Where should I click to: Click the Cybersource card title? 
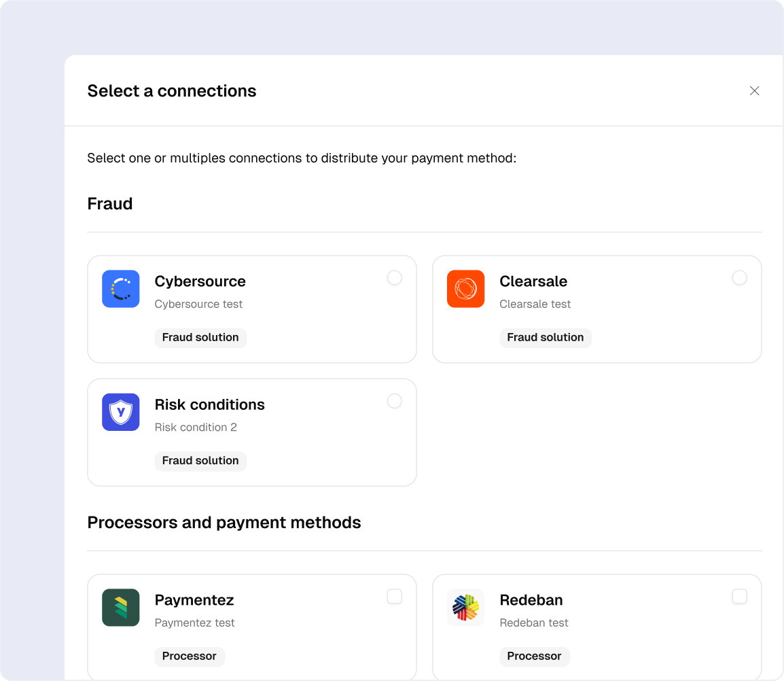pyautogui.click(x=200, y=281)
